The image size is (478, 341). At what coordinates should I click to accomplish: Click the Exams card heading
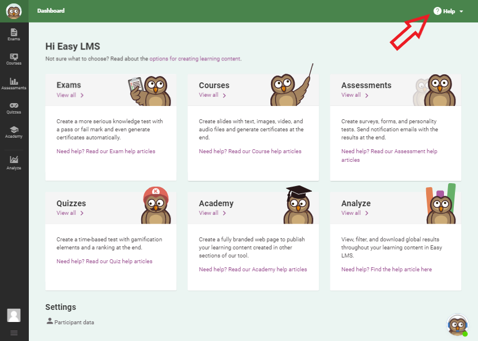(69, 85)
